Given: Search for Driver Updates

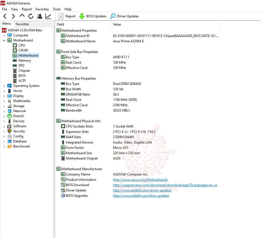Looking at the screenshot, I should 124,16.
